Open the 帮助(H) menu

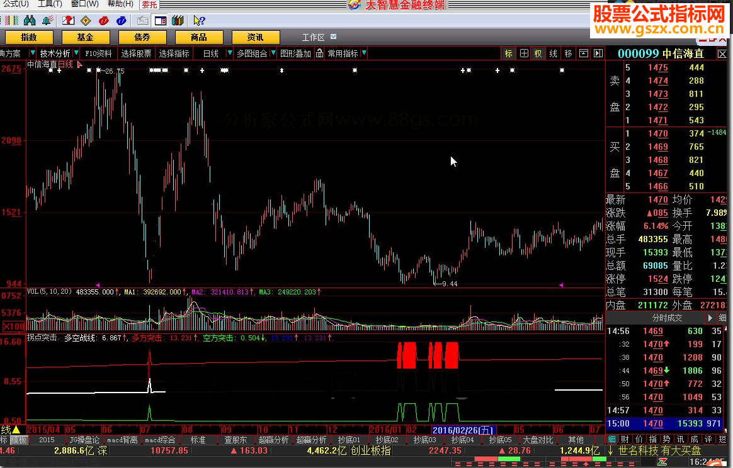120,4
